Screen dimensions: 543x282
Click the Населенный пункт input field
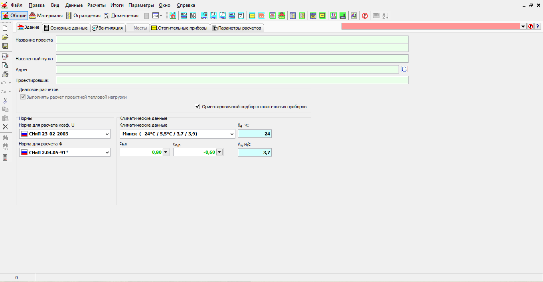232,59
